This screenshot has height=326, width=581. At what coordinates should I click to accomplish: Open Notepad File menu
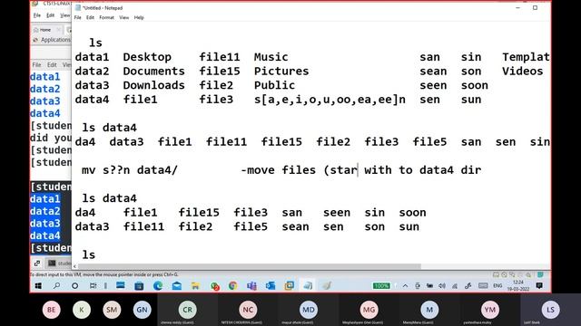coord(78,17)
